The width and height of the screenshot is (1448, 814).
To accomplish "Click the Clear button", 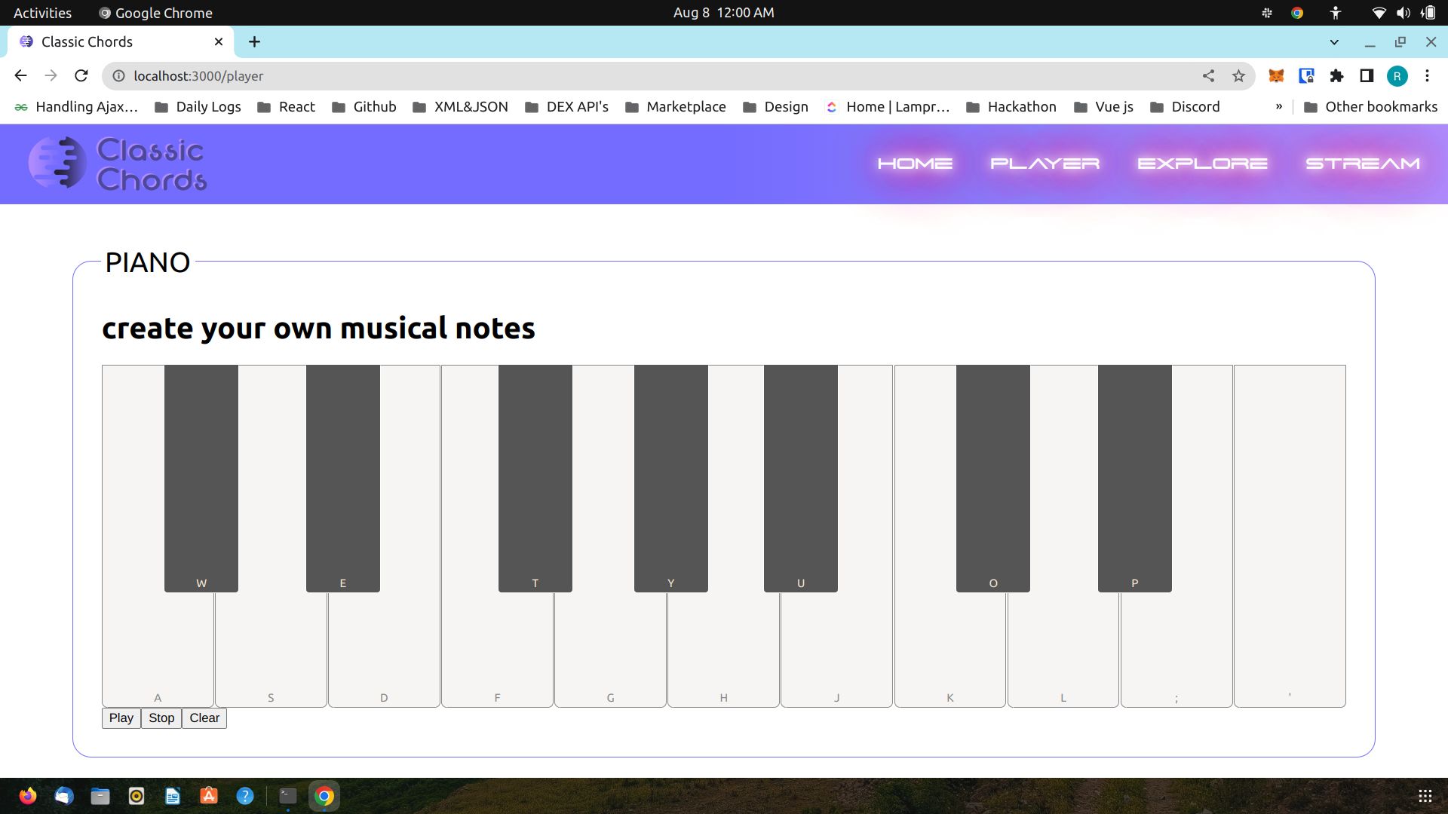I will tap(203, 718).
